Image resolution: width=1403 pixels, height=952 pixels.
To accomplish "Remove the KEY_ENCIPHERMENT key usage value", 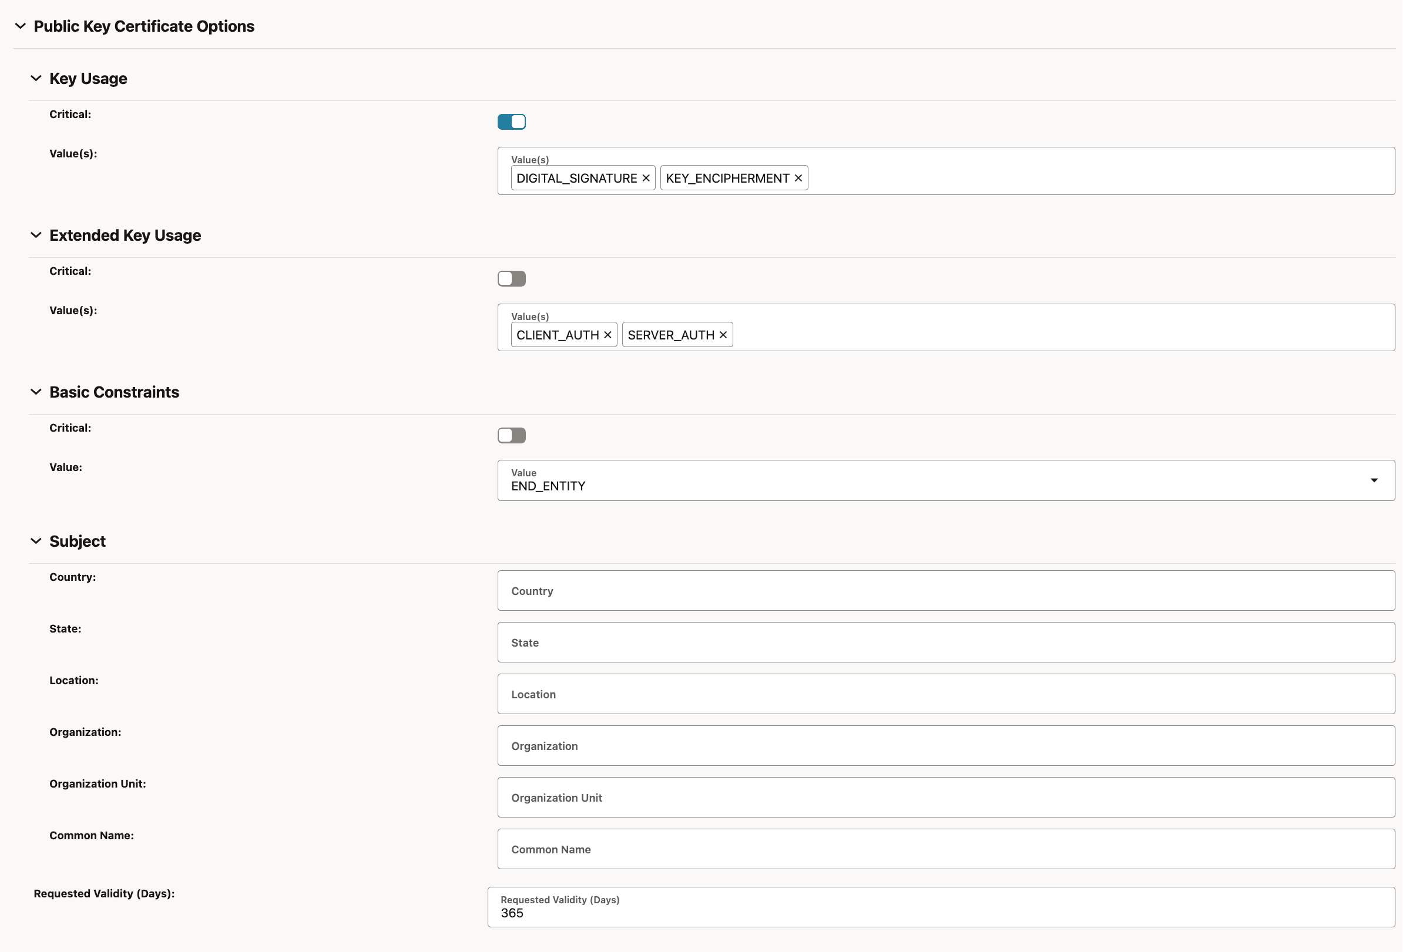I will coord(798,177).
